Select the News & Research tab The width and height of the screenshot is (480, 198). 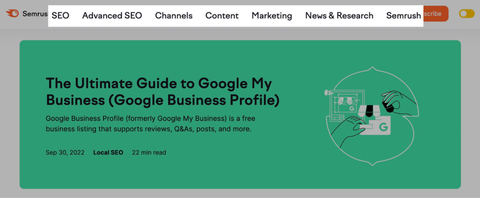tap(339, 15)
